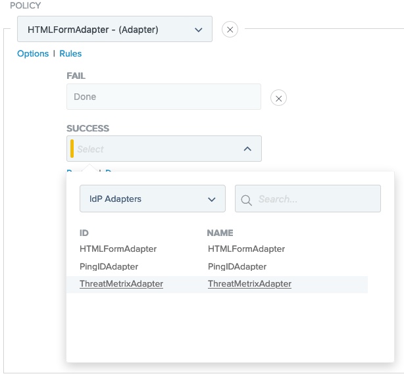Click the ID column header
This screenshot has height=380, width=404.
pos(84,233)
